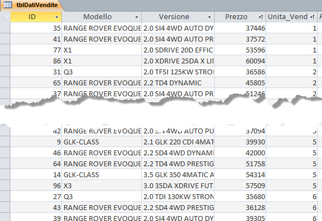Click Modello cell in row ID 35

(102, 28)
